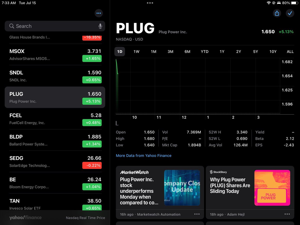Tap the PLUG intraday price chart
Image resolution: width=300 pixels, height=225 pixels.
[198, 86]
